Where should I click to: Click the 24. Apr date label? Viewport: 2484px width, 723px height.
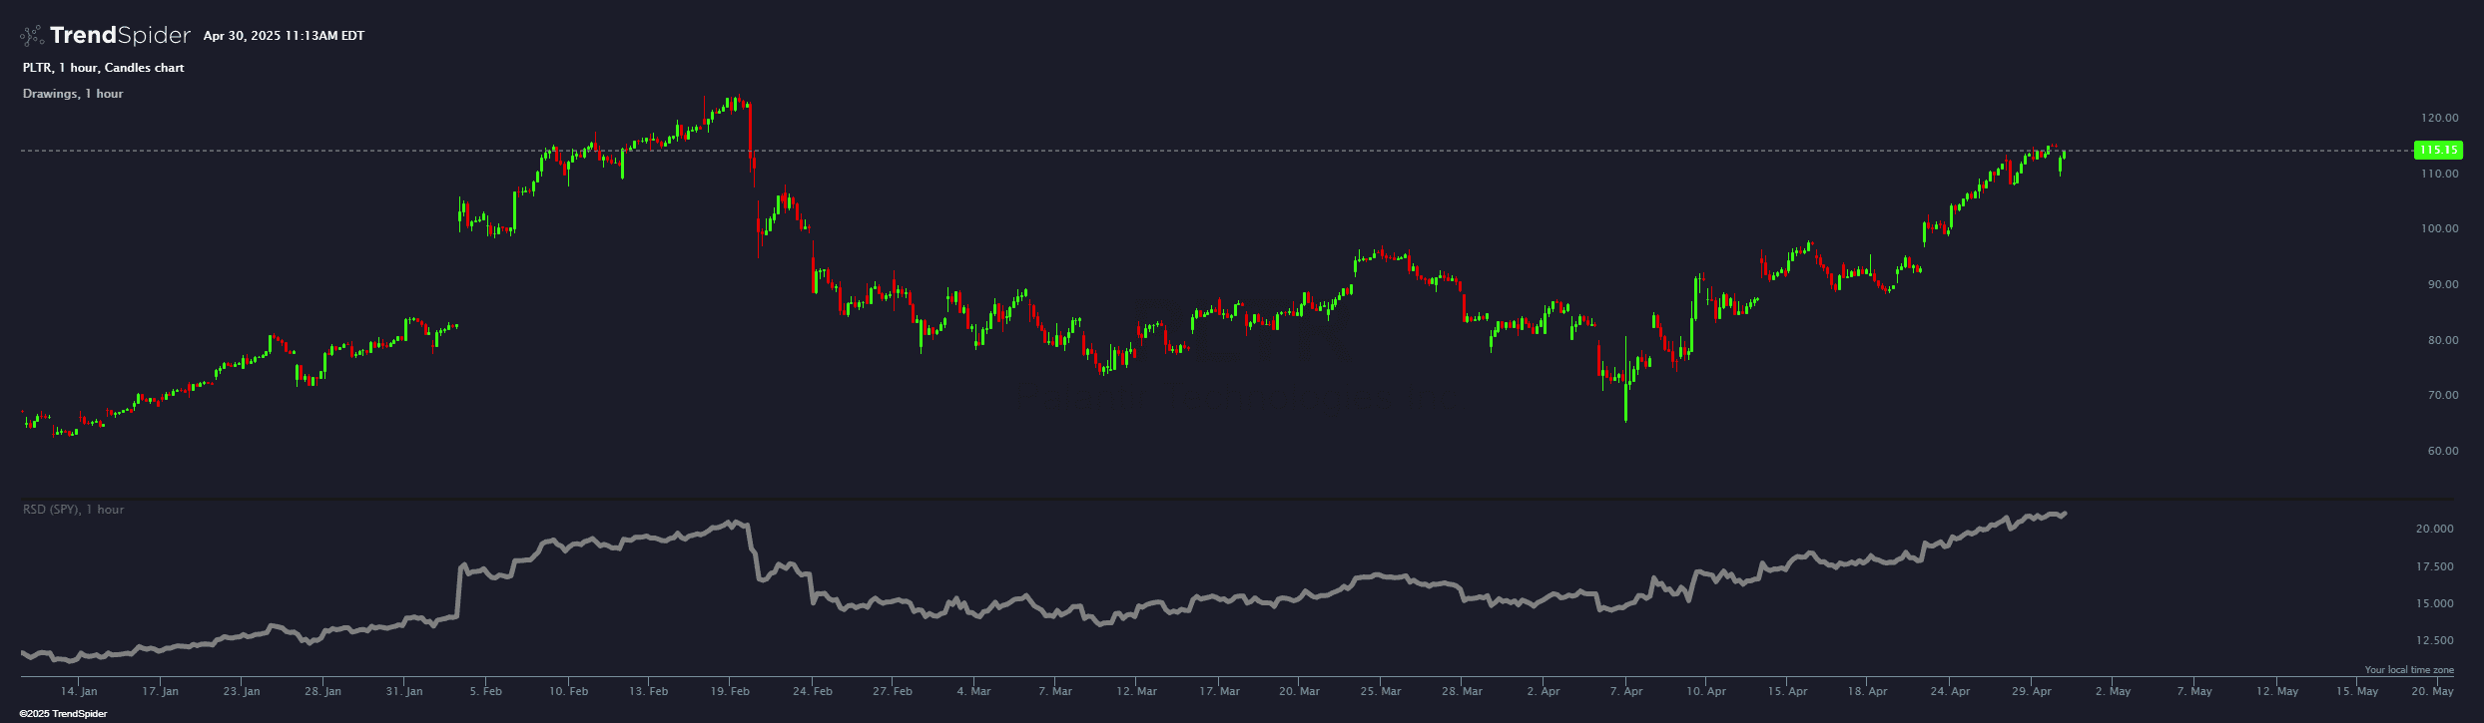click(x=1950, y=691)
